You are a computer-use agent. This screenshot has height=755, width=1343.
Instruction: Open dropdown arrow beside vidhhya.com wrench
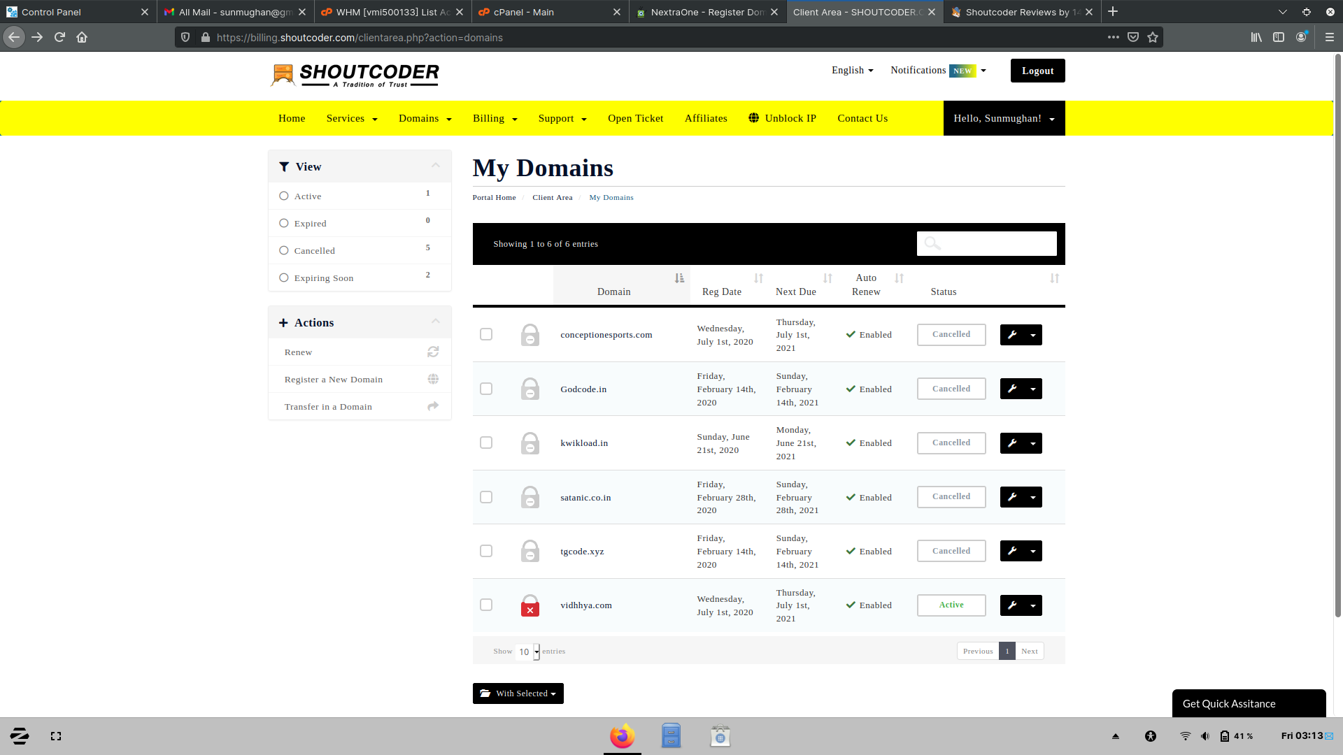click(x=1033, y=605)
